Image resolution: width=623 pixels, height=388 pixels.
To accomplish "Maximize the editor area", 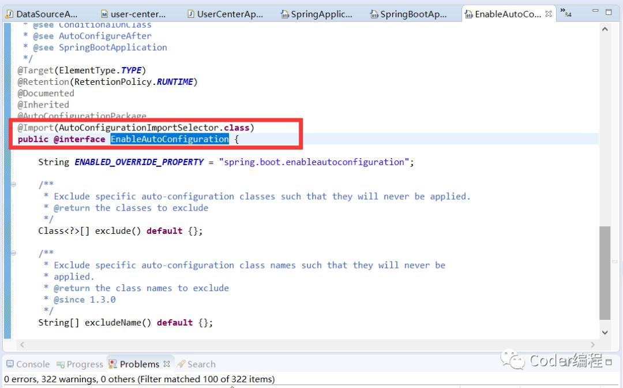I will [609, 12].
